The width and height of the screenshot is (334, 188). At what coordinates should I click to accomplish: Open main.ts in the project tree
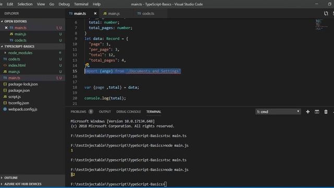pos(14,78)
